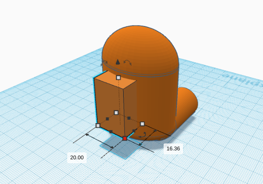
Task: Select the white handle at the box's left bottom corner
Action: 98,125
